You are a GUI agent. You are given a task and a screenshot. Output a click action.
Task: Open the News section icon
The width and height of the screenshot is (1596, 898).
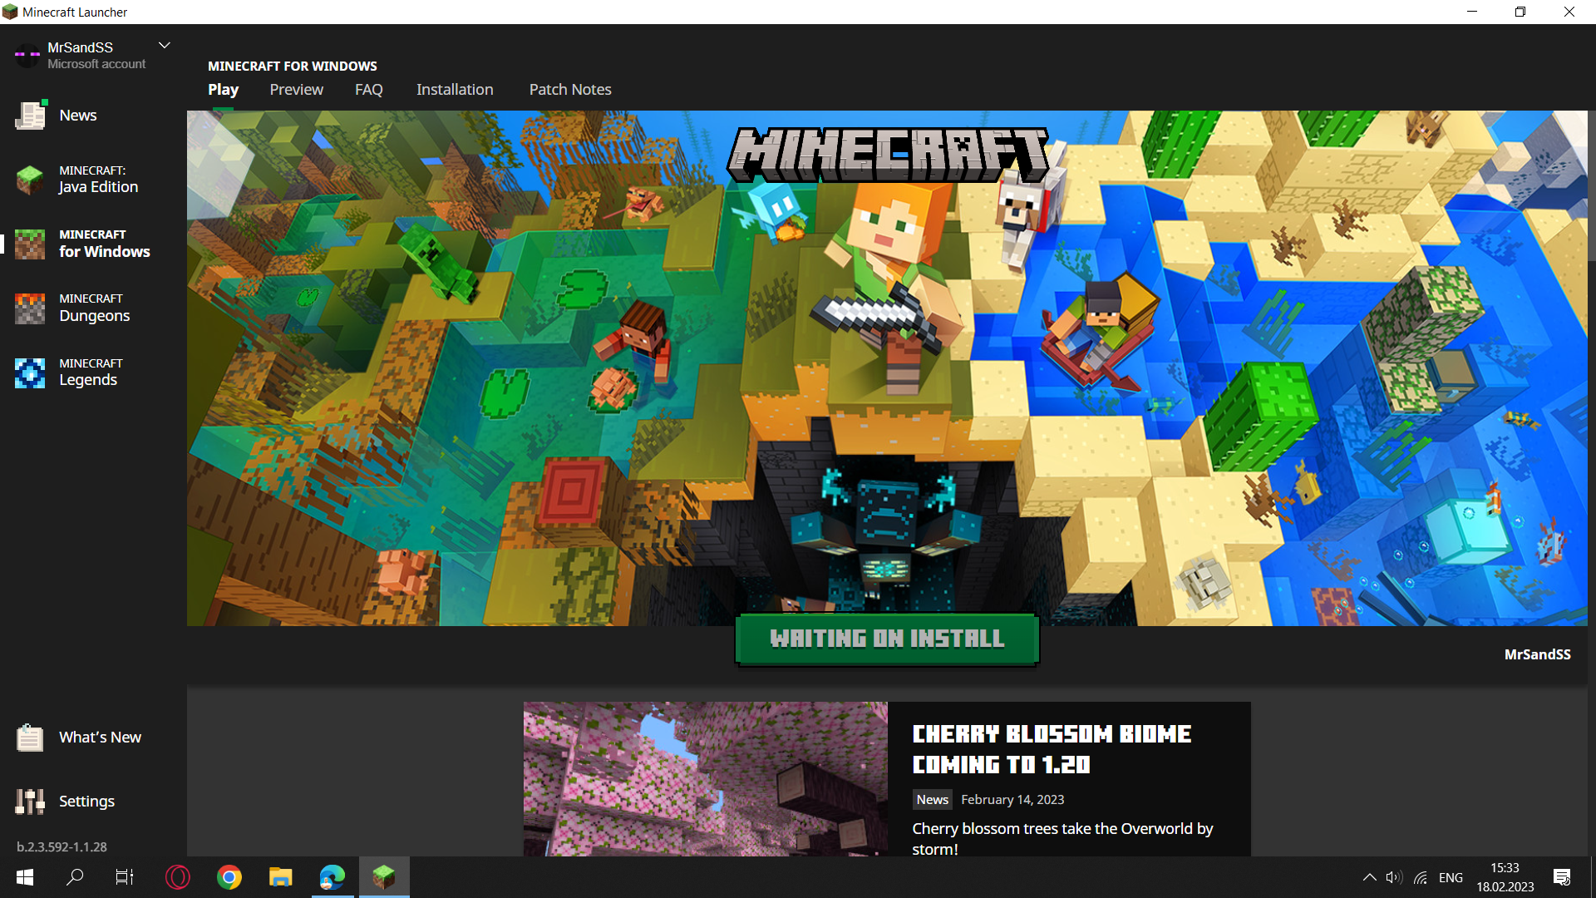click(x=31, y=116)
